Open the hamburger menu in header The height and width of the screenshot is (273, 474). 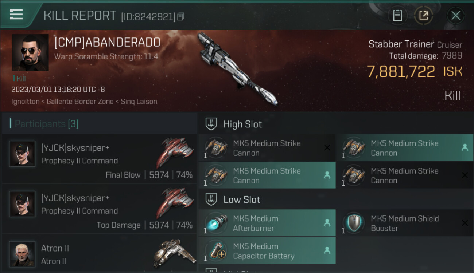16,15
